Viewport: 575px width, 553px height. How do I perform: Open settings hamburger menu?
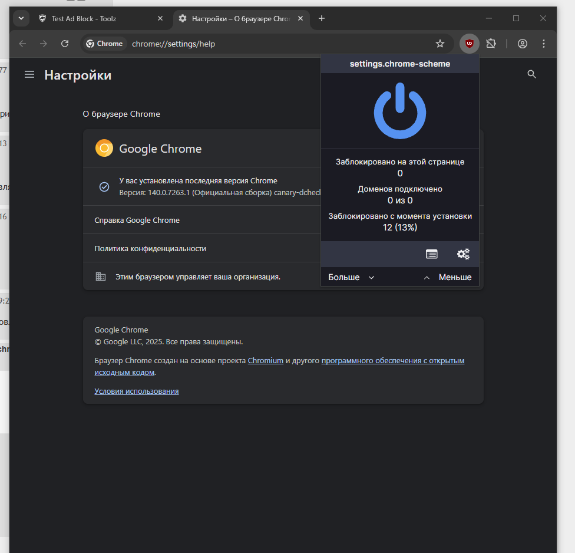[x=29, y=74]
